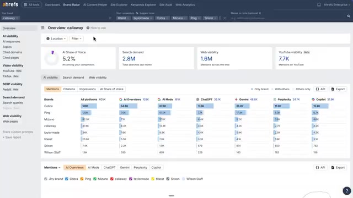Select the With others radio option

point(272,89)
